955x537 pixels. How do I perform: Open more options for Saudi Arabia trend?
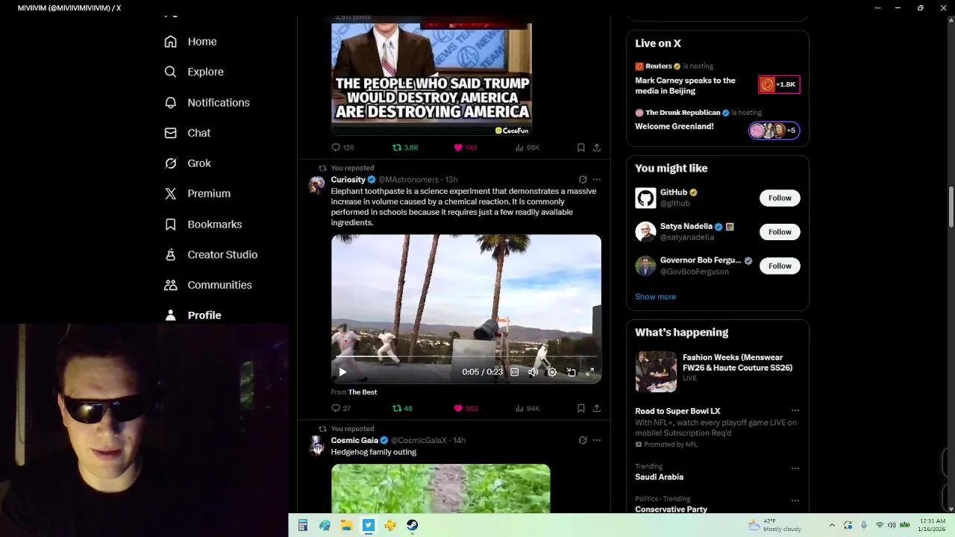coord(795,468)
